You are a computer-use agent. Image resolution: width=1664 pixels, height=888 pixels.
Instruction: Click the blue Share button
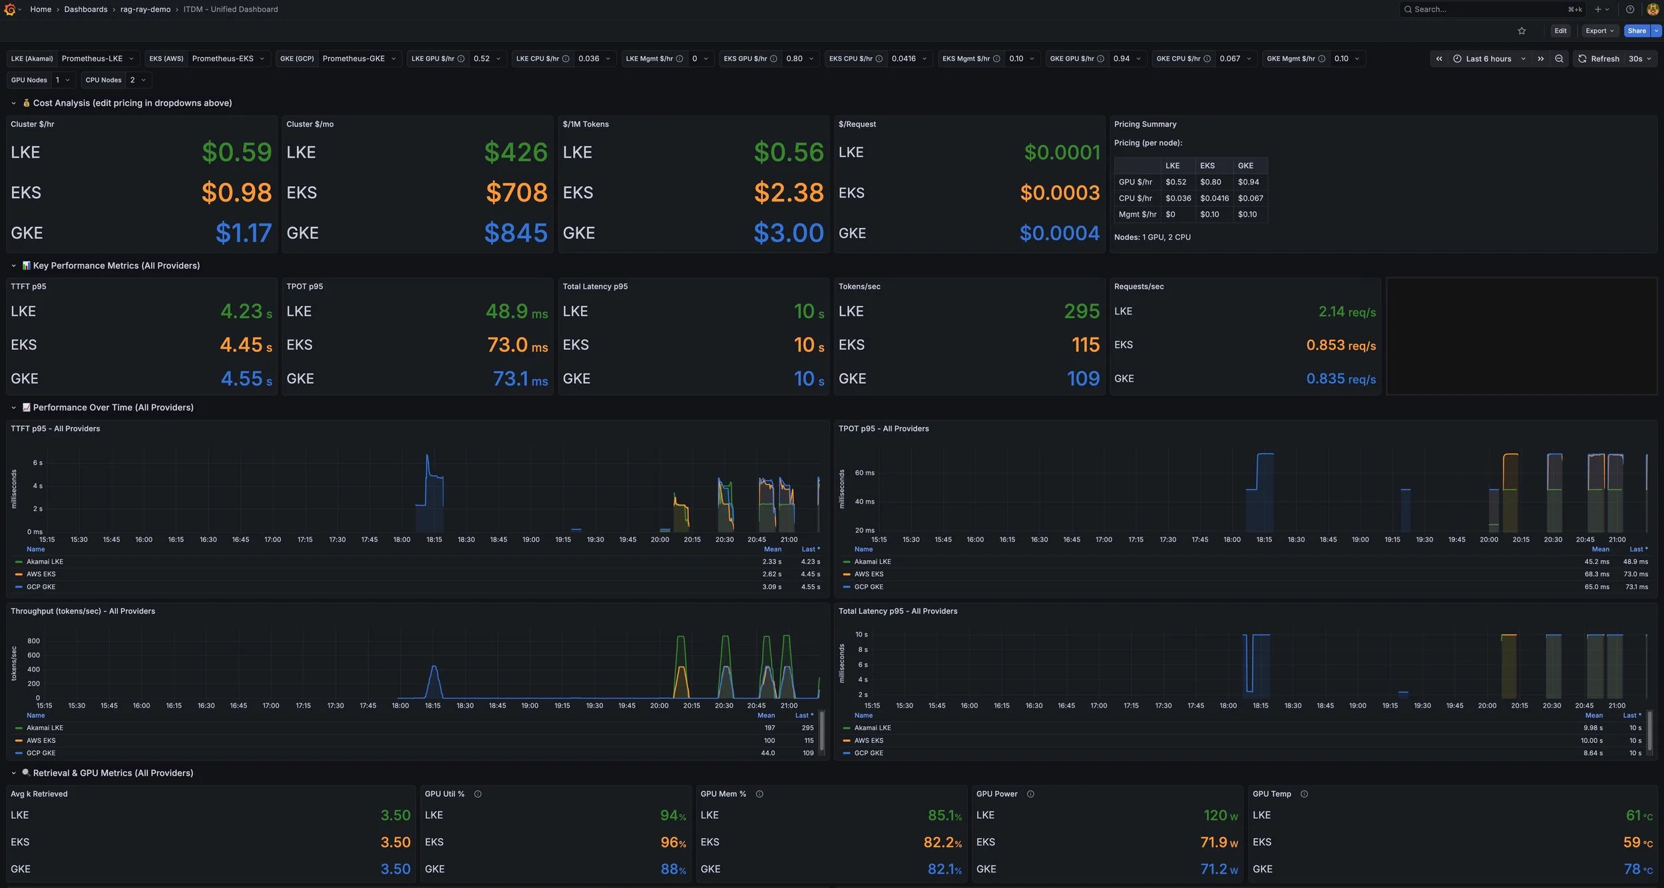coord(1636,31)
